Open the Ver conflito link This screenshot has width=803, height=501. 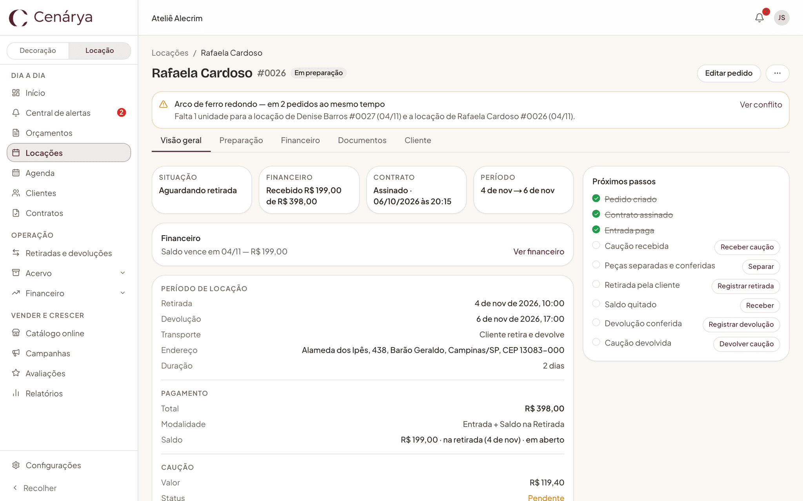pos(761,105)
